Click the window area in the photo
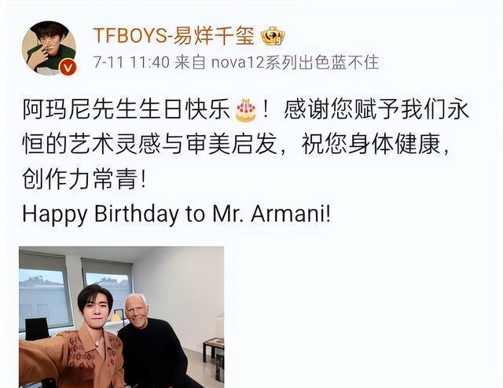Viewport: 503px width, 388px height. 44,295
